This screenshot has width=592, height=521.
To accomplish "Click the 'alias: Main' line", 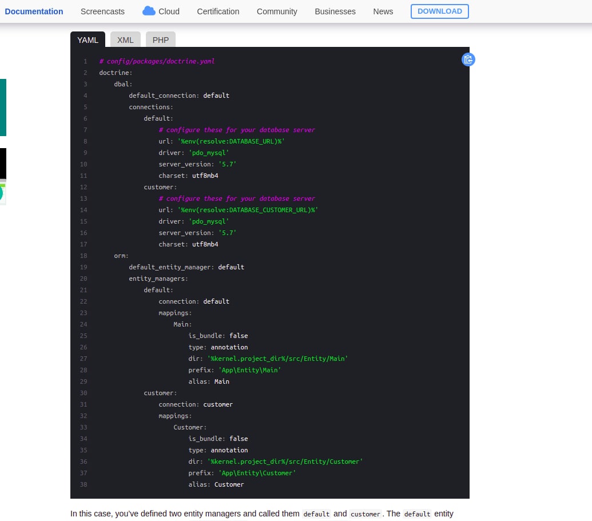I will click(x=209, y=381).
